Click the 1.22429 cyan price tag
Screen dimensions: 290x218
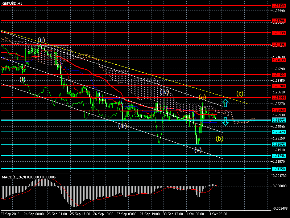279,132
